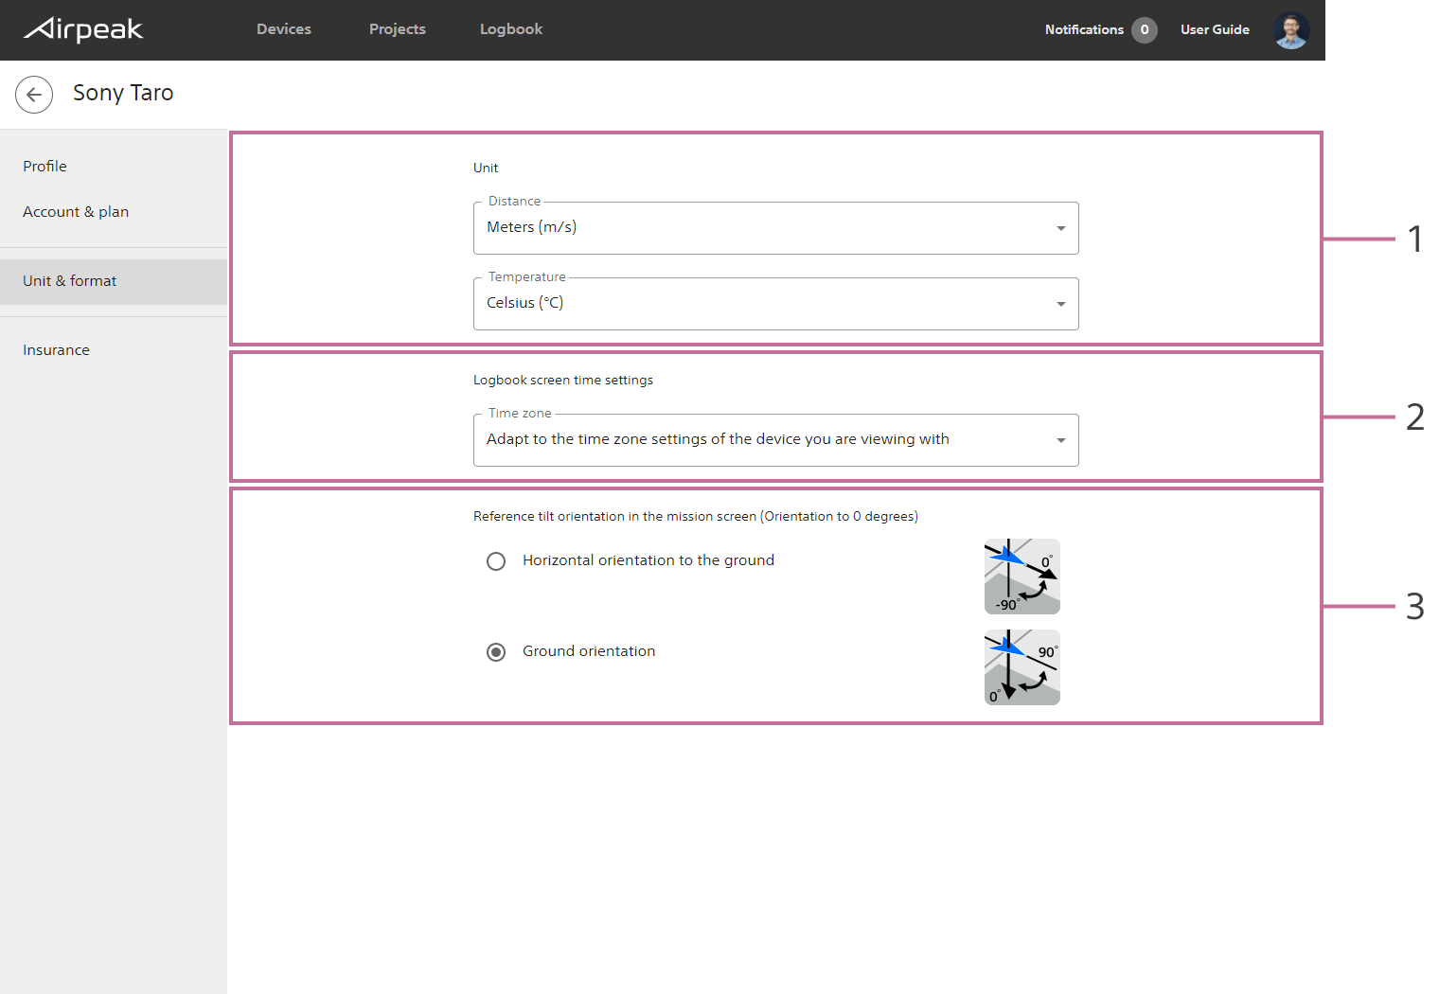Click the Reference tilt orientation heading text
Viewport: 1439px width, 994px height.
point(696,517)
